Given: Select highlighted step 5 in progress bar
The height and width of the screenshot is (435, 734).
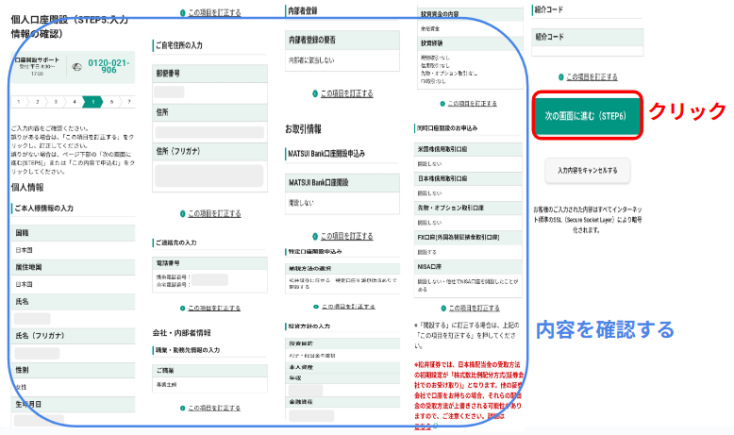Looking at the screenshot, I should [x=92, y=101].
